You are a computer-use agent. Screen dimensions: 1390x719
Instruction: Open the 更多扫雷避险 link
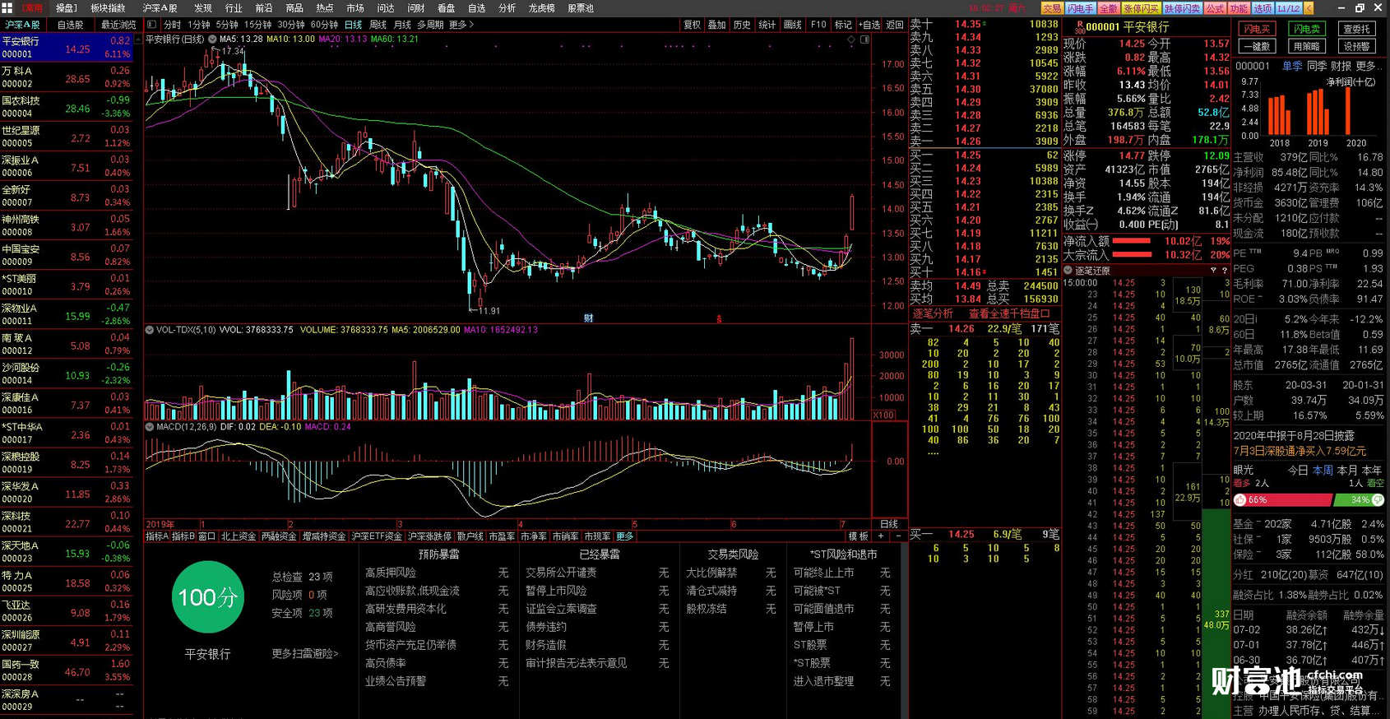[x=305, y=653]
